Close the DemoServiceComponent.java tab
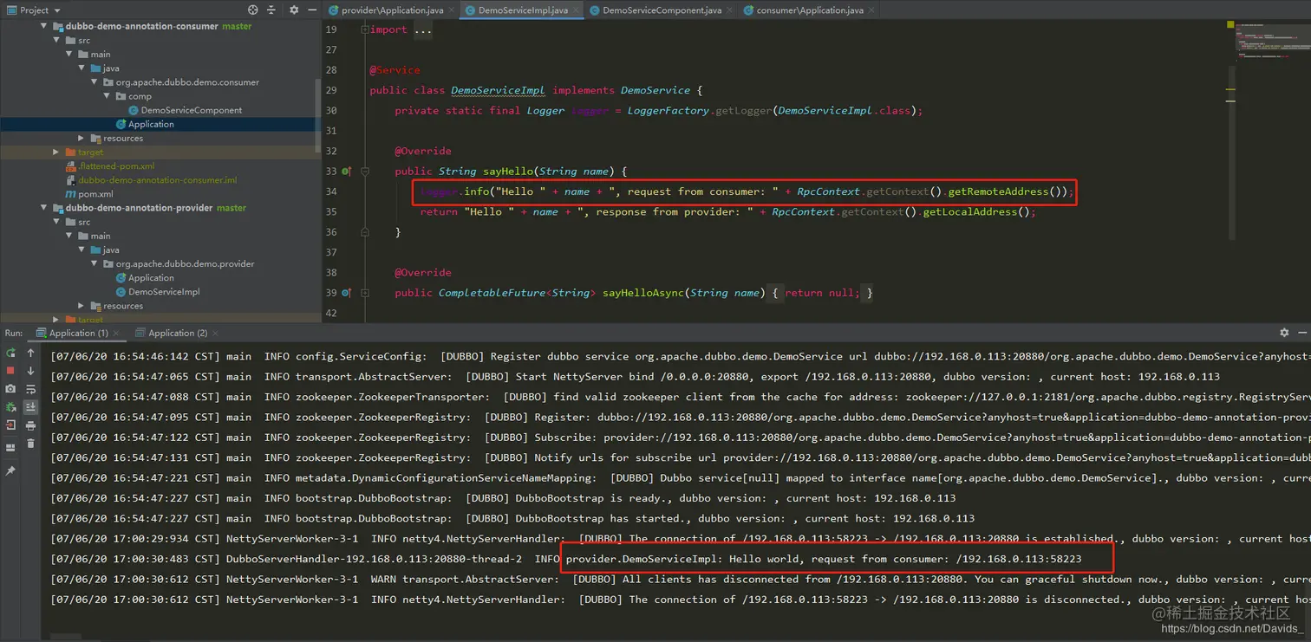Image resolution: width=1311 pixels, height=642 pixels. click(x=728, y=10)
